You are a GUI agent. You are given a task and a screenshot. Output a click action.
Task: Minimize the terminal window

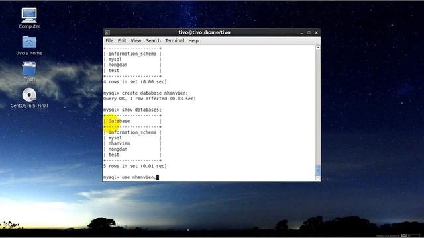pos(301,32)
